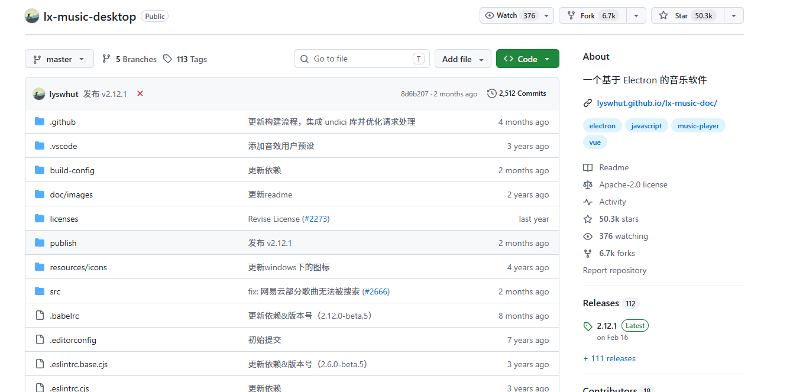Click the lx-music-desktop repository avatar
Screen dimensions: 806x392
point(32,16)
